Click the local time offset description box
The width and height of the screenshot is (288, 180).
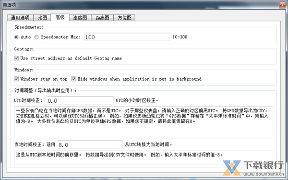pyautogui.click(x=144, y=157)
